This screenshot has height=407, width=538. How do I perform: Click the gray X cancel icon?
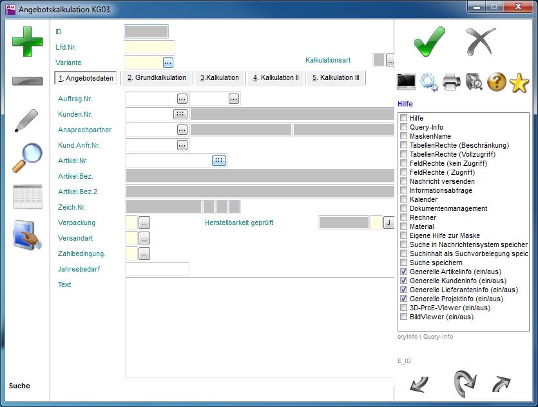click(x=480, y=42)
